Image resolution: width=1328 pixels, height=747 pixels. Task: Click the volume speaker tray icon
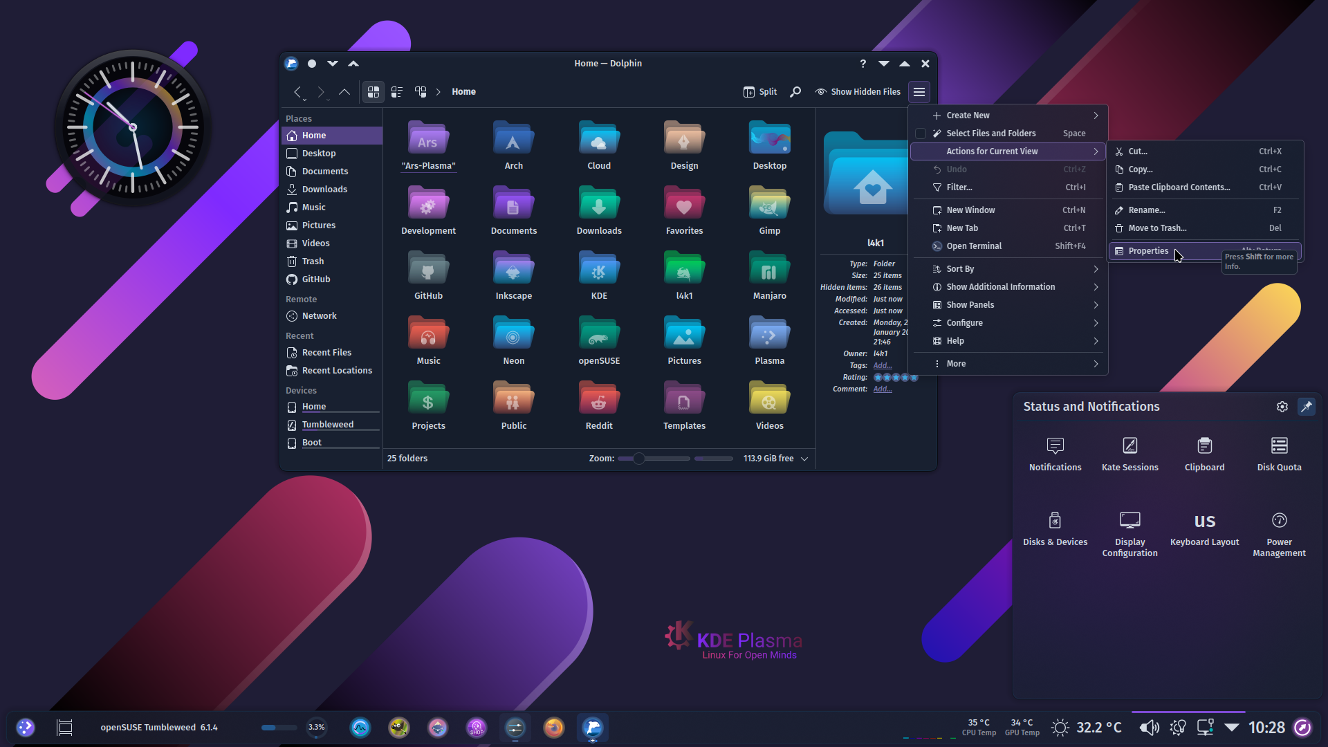pyautogui.click(x=1150, y=728)
